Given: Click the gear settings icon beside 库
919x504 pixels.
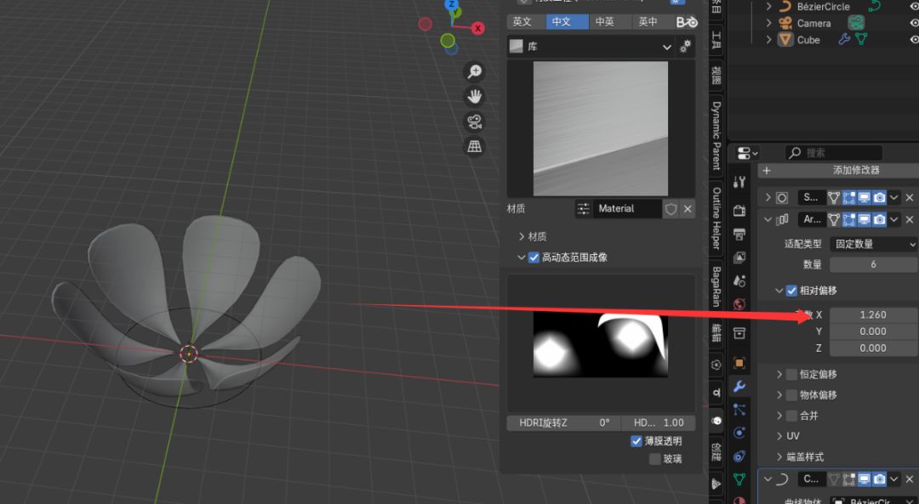Looking at the screenshot, I should pos(686,47).
